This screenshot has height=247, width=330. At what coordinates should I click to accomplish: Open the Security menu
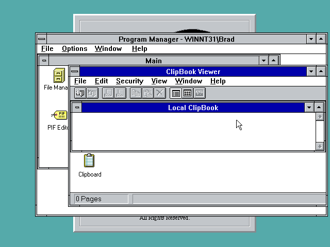coord(129,81)
